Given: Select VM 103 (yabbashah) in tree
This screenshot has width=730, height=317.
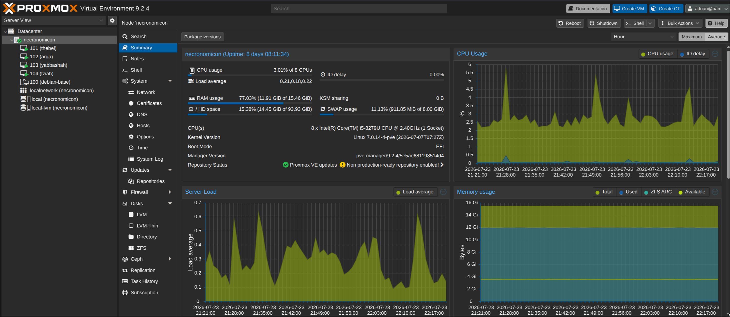Looking at the screenshot, I should pyautogui.click(x=48, y=65).
